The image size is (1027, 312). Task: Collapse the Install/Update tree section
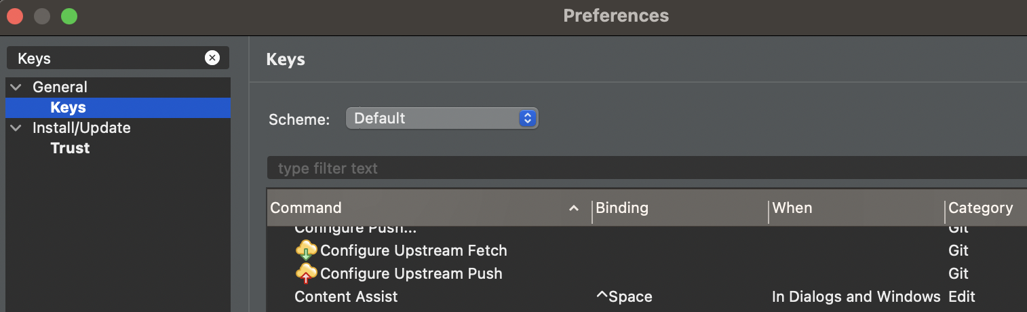click(16, 128)
